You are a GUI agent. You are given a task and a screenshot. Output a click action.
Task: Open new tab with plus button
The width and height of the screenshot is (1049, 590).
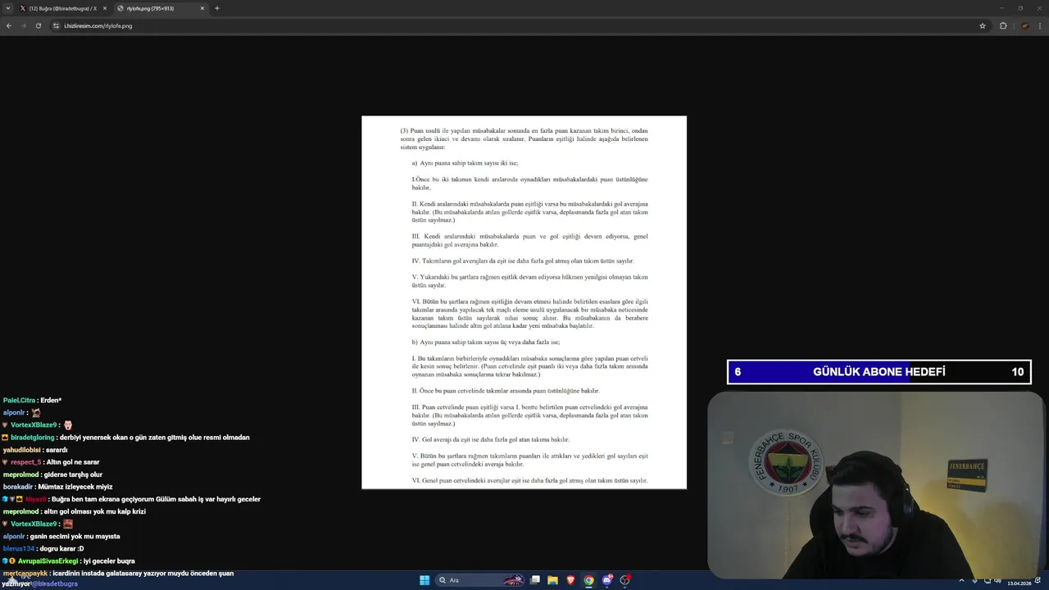coord(217,8)
